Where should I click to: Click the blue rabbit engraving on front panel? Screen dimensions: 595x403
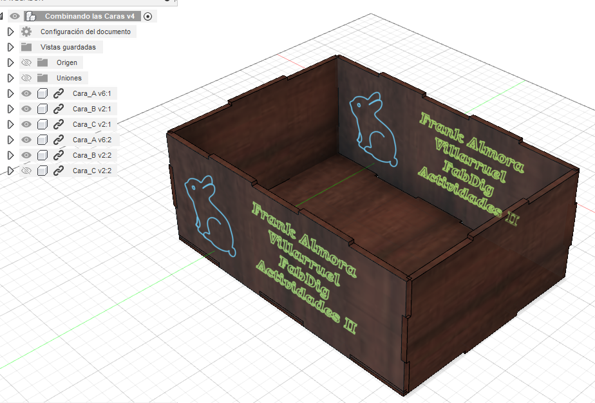(210, 216)
